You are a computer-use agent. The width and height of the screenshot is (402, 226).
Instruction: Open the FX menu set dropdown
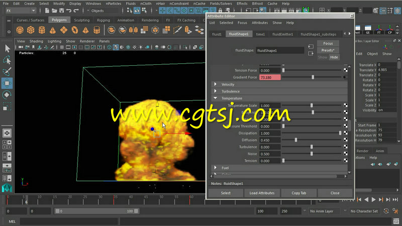coord(21,11)
